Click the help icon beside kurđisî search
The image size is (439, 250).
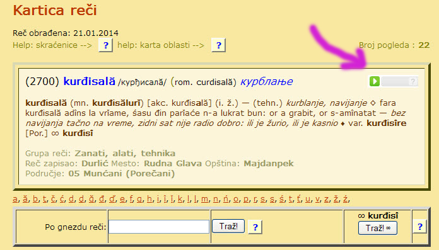tap(419, 227)
